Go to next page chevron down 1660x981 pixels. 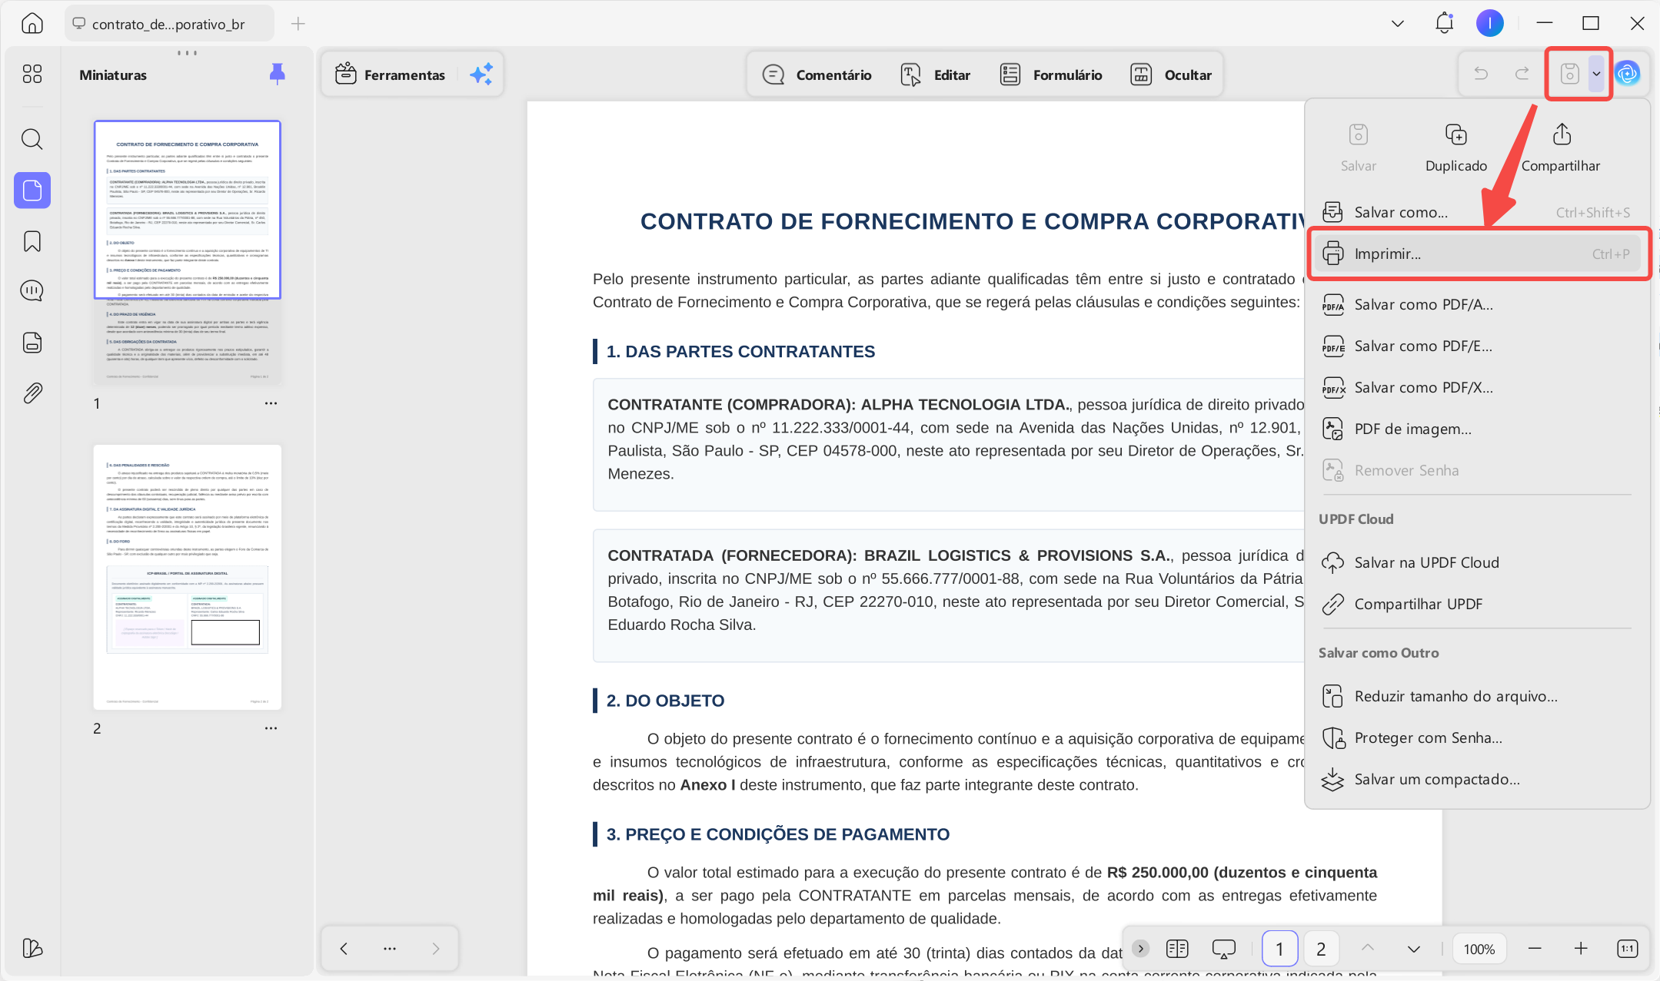click(x=1413, y=948)
